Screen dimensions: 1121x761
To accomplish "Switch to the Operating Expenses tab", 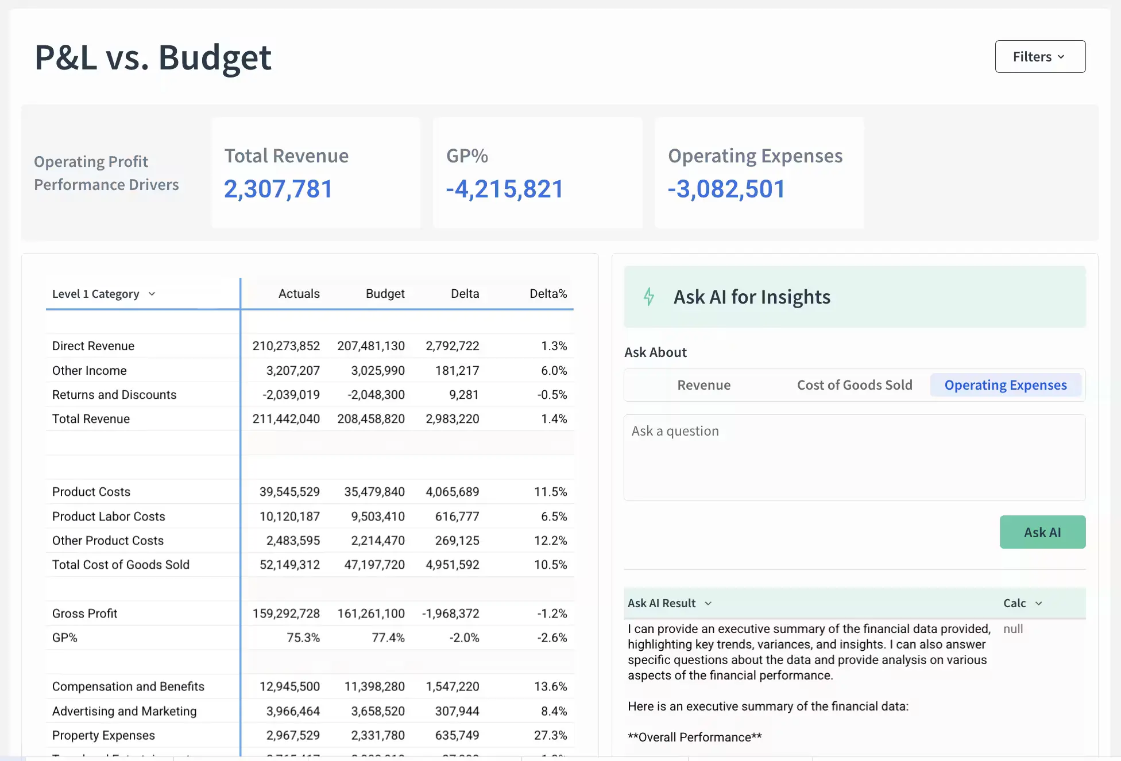I will tap(1005, 385).
